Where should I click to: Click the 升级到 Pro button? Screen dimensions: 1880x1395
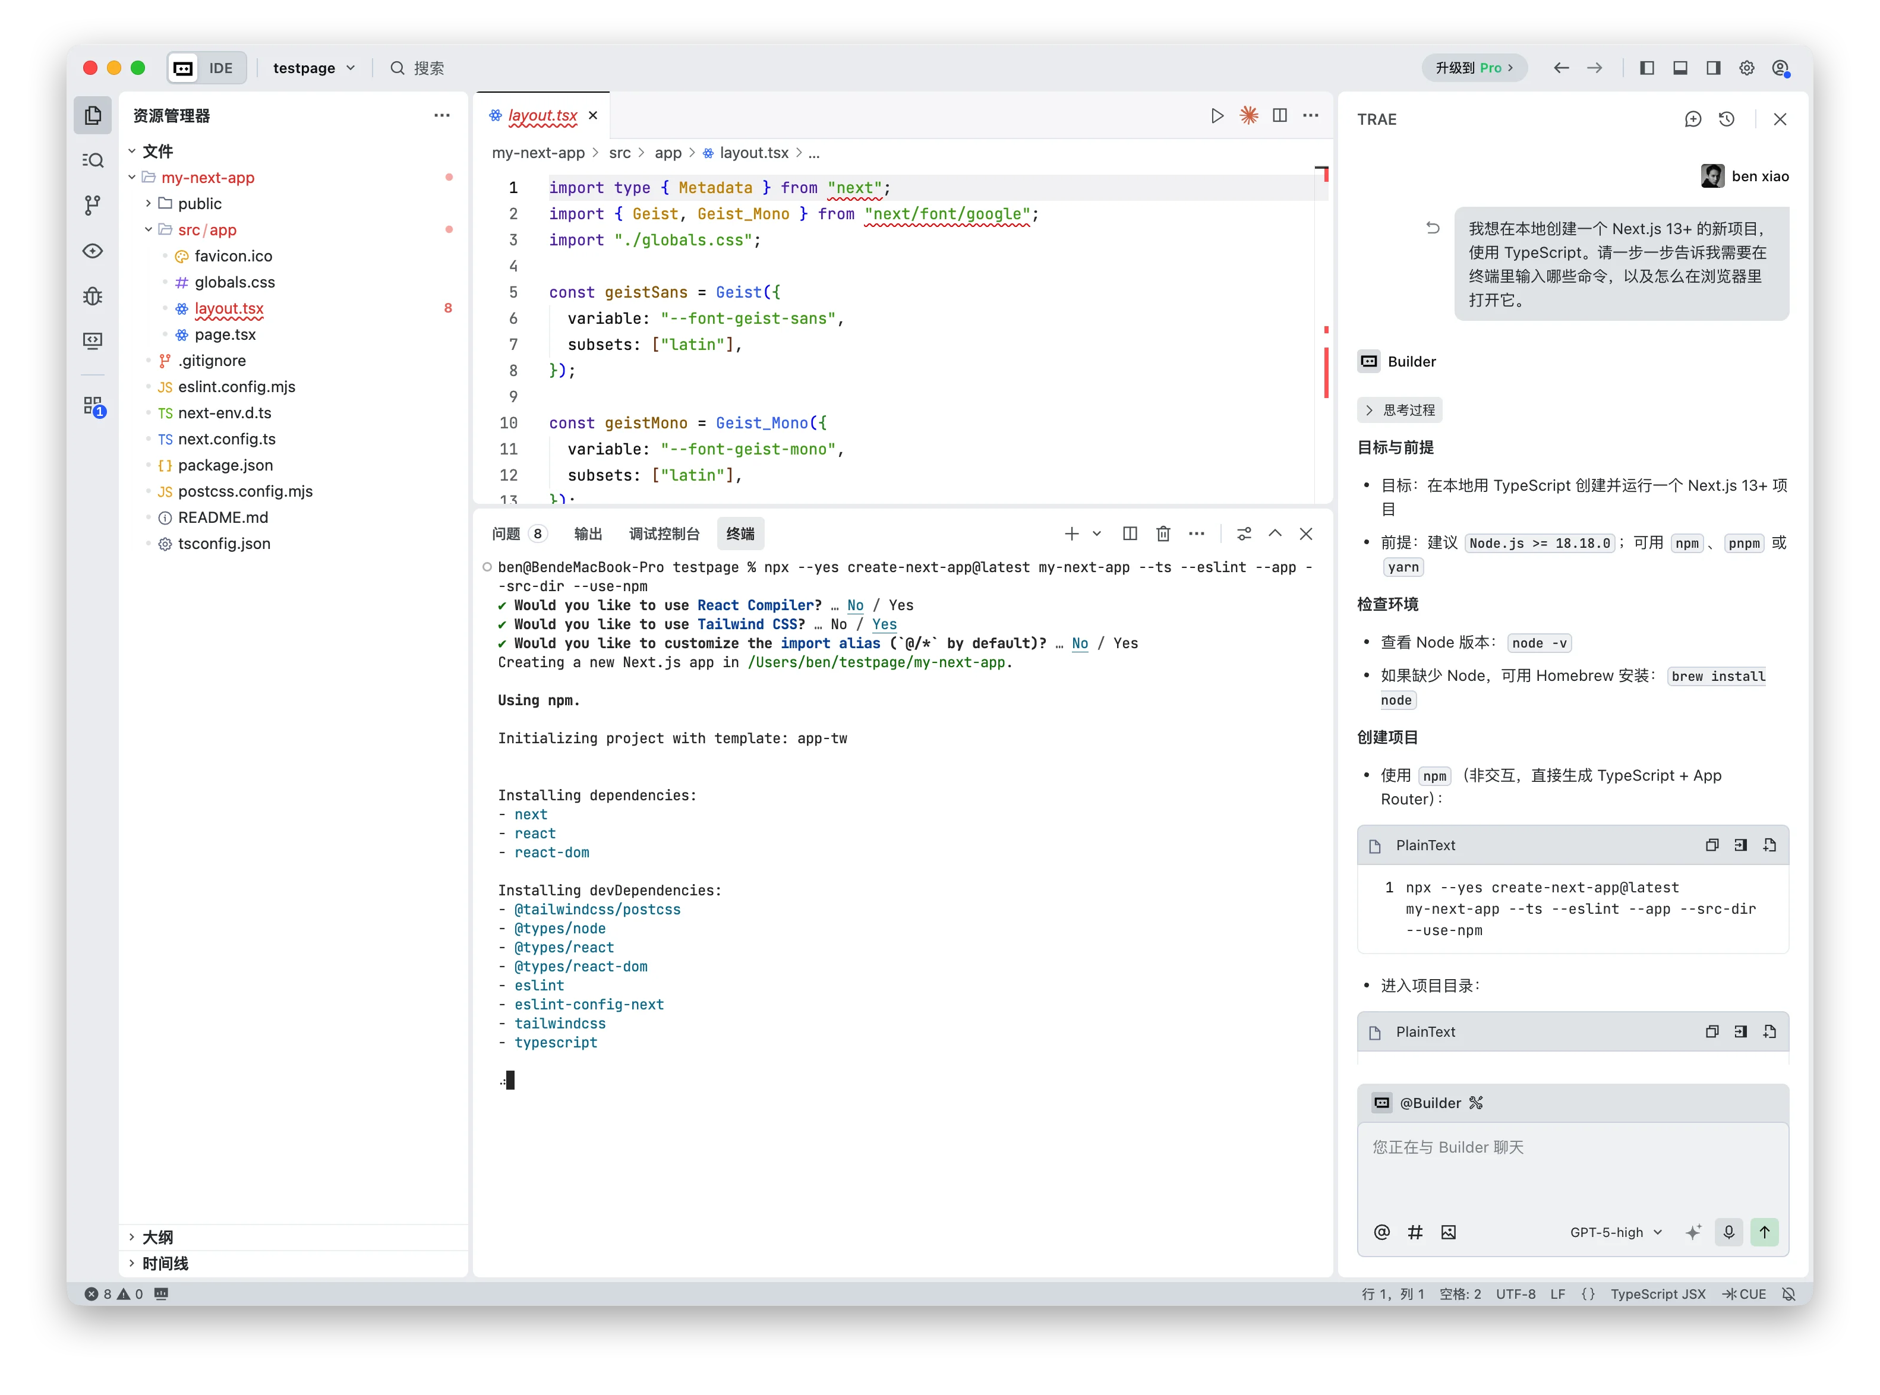tap(1473, 68)
